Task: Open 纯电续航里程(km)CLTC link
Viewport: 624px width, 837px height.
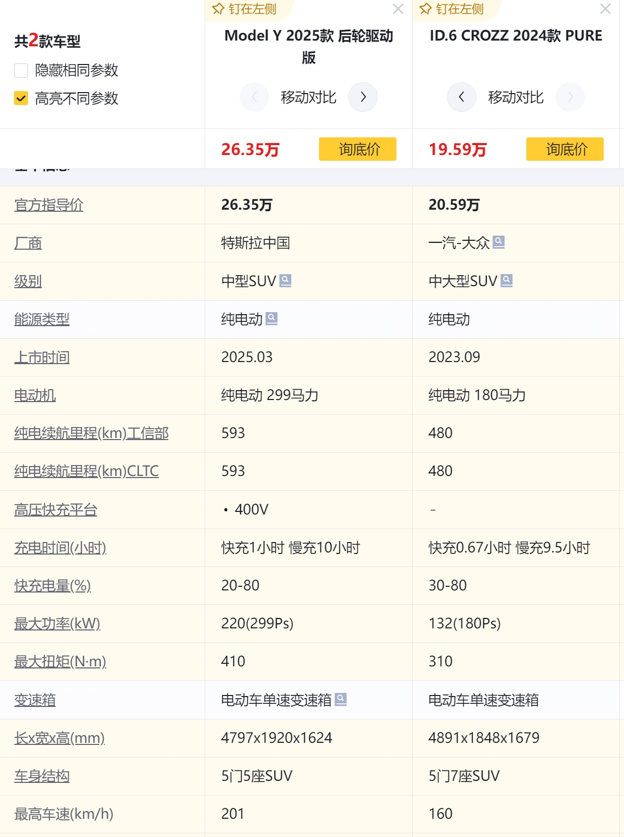Action: tap(86, 471)
